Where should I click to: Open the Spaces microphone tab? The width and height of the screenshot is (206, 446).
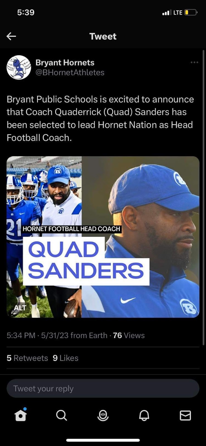103,415
